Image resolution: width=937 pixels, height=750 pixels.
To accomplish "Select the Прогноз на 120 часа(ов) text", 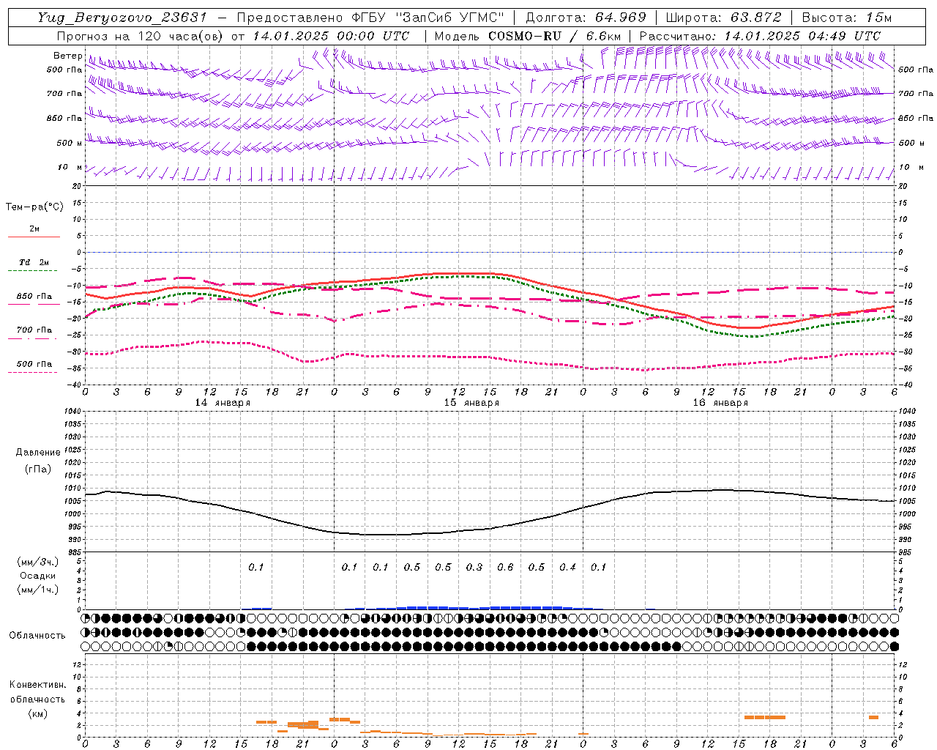I will click(141, 35).
